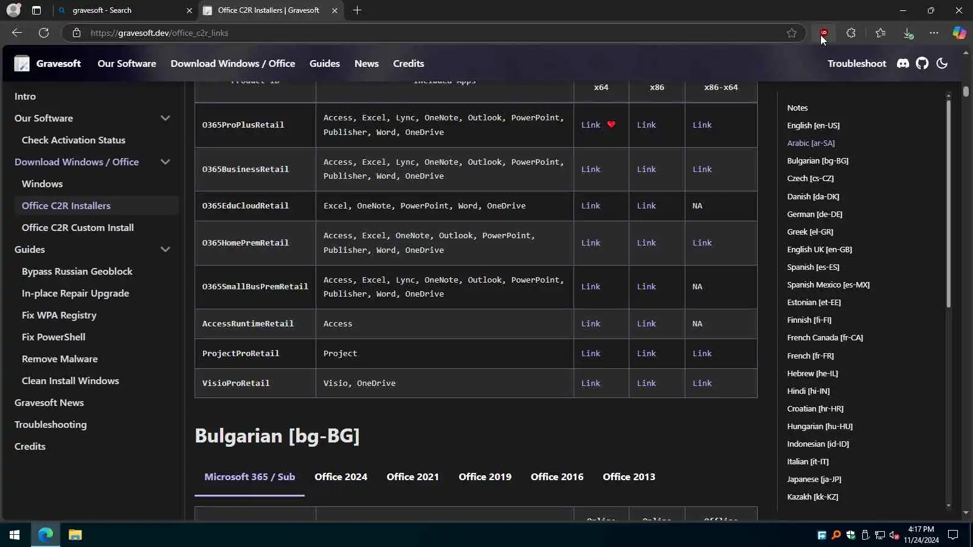Open File Explorer in taskbar
Screen dimensions: 973x547
(x=75, y=535)
